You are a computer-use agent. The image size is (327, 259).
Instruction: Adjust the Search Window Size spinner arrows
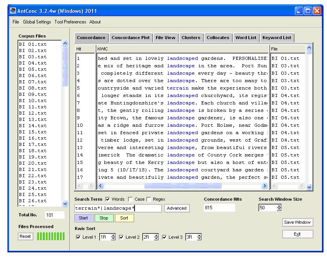[x=279, y=208]
